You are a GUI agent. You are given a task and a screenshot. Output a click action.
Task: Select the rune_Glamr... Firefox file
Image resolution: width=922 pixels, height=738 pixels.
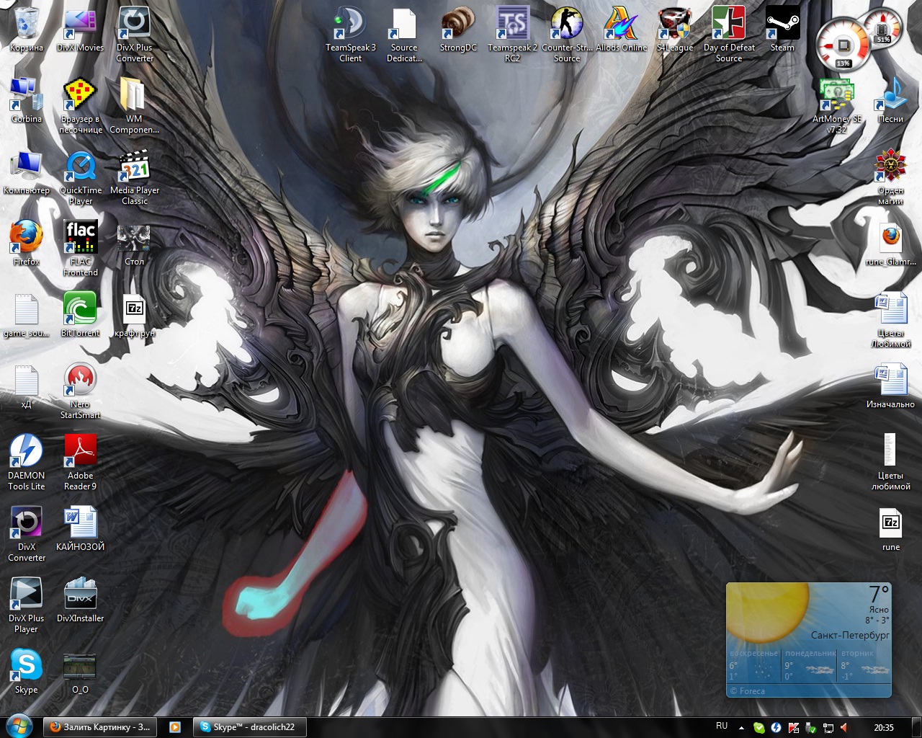[x=891, y=244]
